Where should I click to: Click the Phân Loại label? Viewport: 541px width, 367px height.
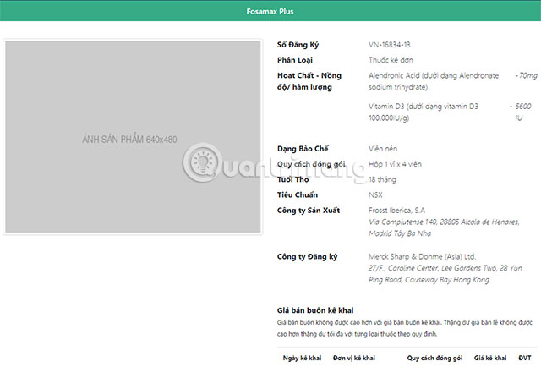pos(295,60)
